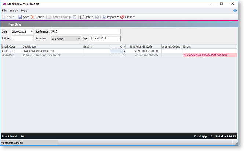
Task: Maximize the Stock Movement Import window
Action: (221, 4)
